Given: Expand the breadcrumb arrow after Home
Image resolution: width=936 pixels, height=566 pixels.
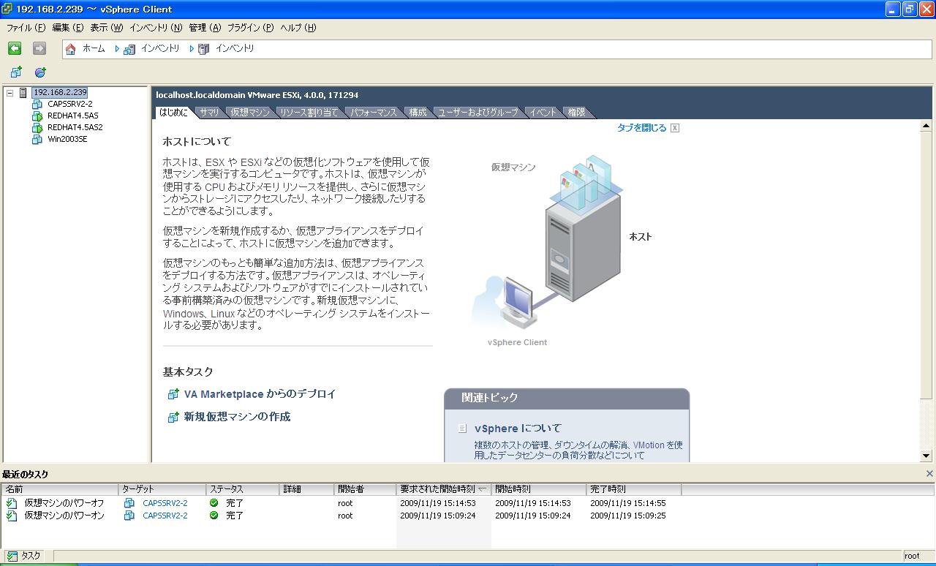Looking at the screenshot, I should (117, 49).
